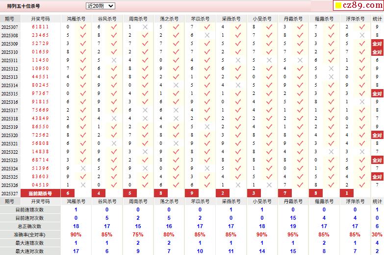Screen dimensions: 384x255
Task: Click winning number 52729
Action: pyautogui.click(x=40, y=44)
